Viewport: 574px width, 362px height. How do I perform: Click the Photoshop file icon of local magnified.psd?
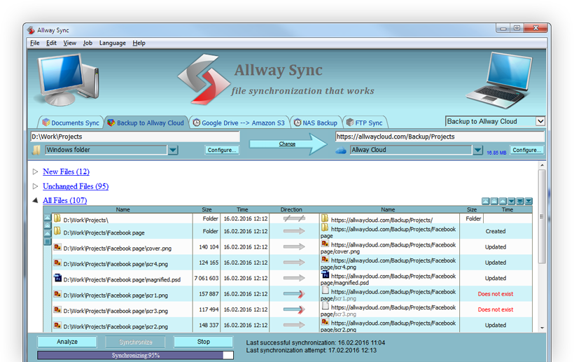[x=57, y=278]
